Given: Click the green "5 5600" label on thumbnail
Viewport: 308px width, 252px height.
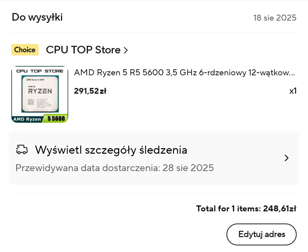Looking at the screenshot, I should tap(56, 118).
